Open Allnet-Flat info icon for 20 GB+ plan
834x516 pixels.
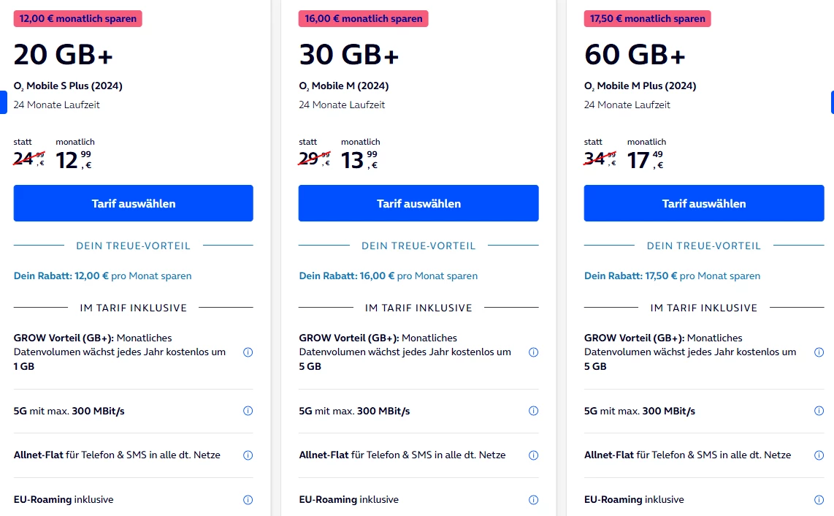(x=248, y=455)
